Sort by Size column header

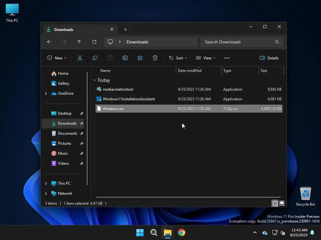264,71
